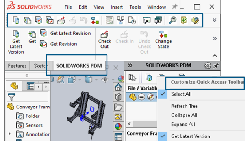The width and height of the screenshot is (252, 141).
Task: Click the Check Out ribbon button
Action: (105, 40)
